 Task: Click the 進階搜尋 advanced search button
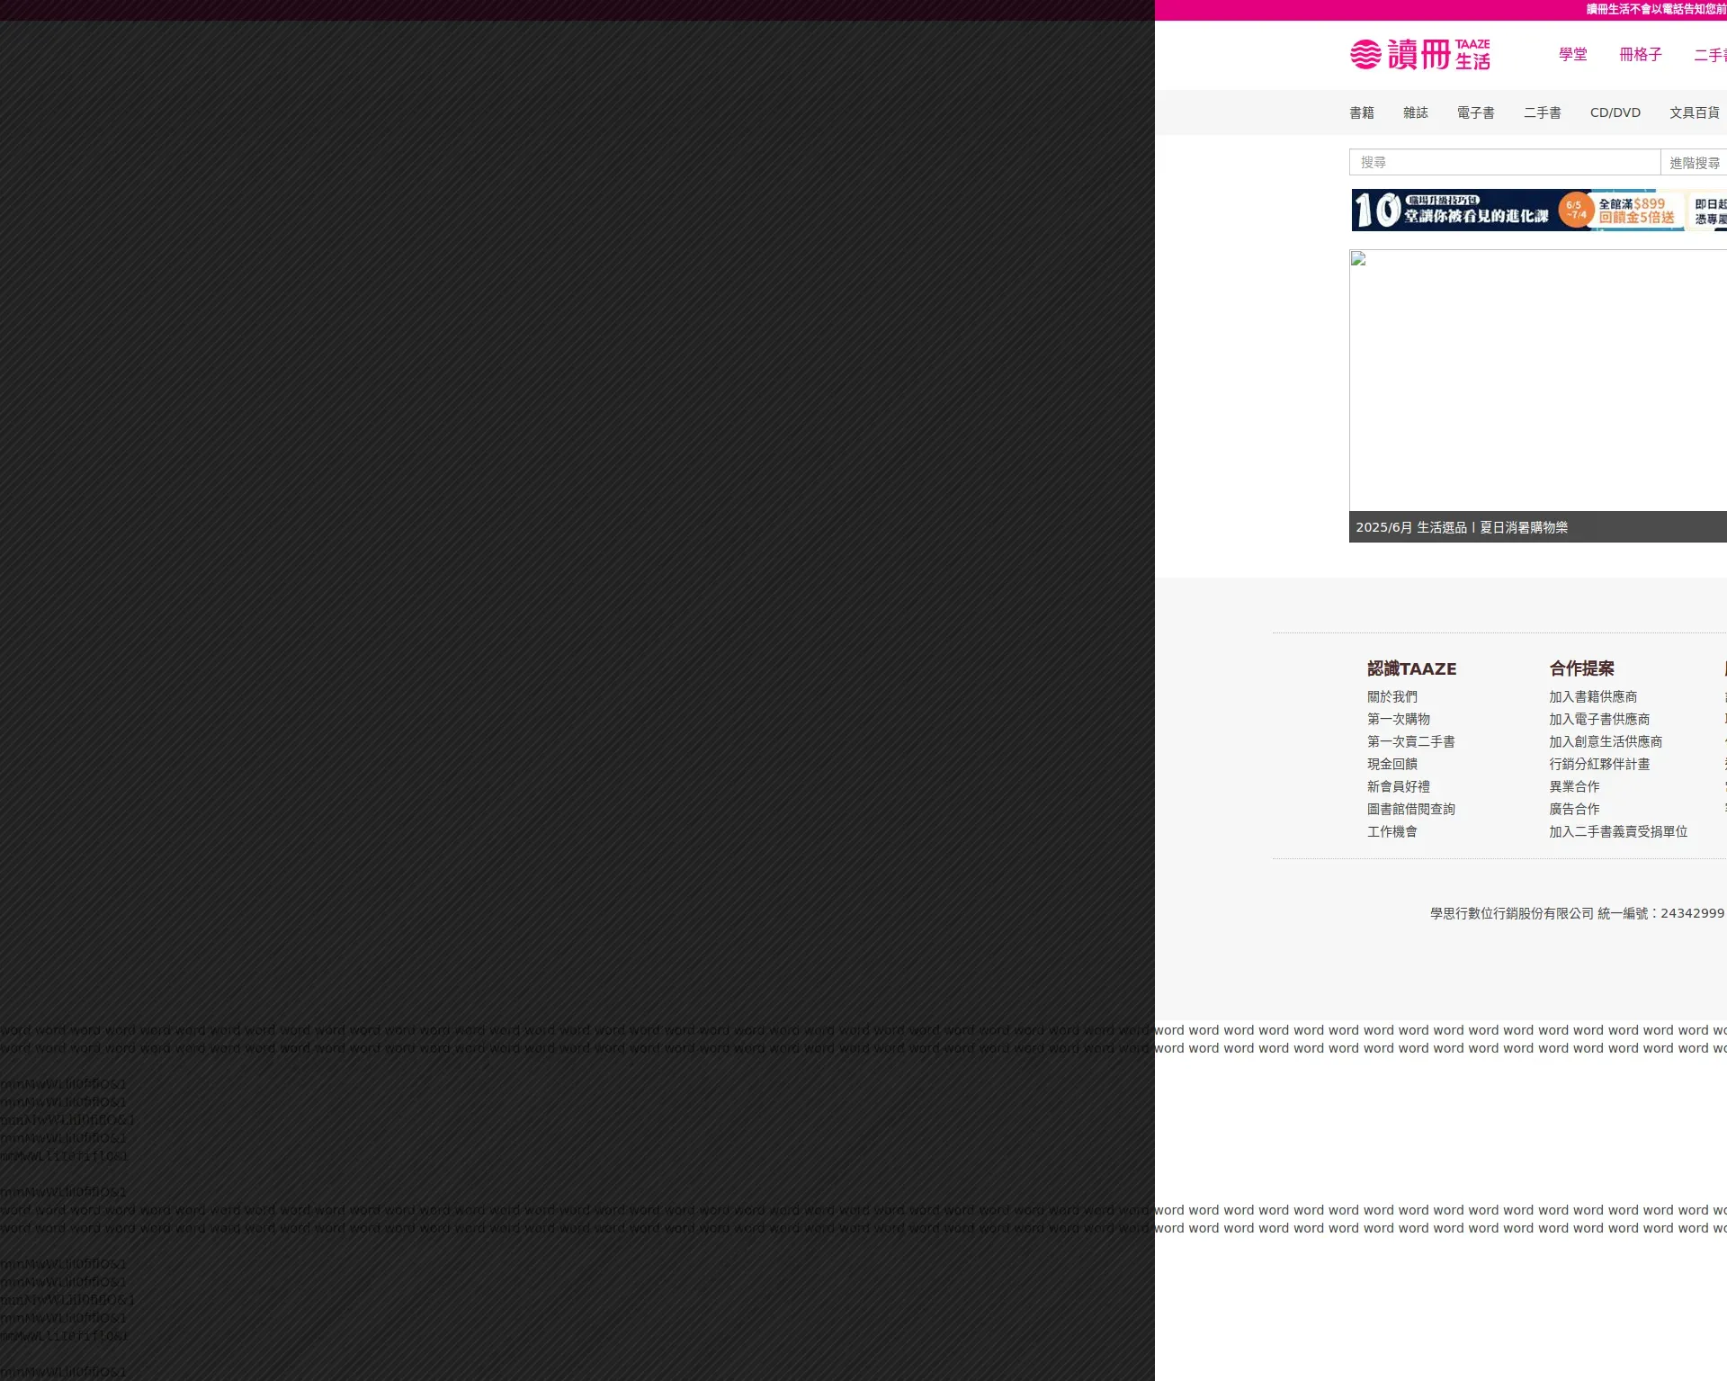coord(1694,163)
